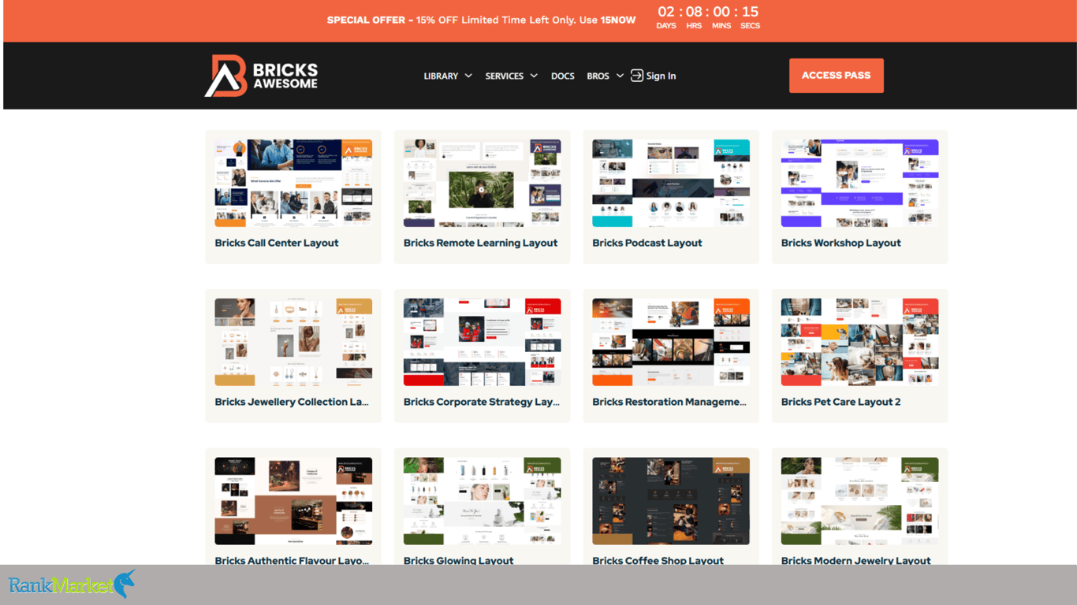This screenshot has width=1077, height=605.
Task: Select the Podcast layout thumbnail
Action: pos(671,184)
